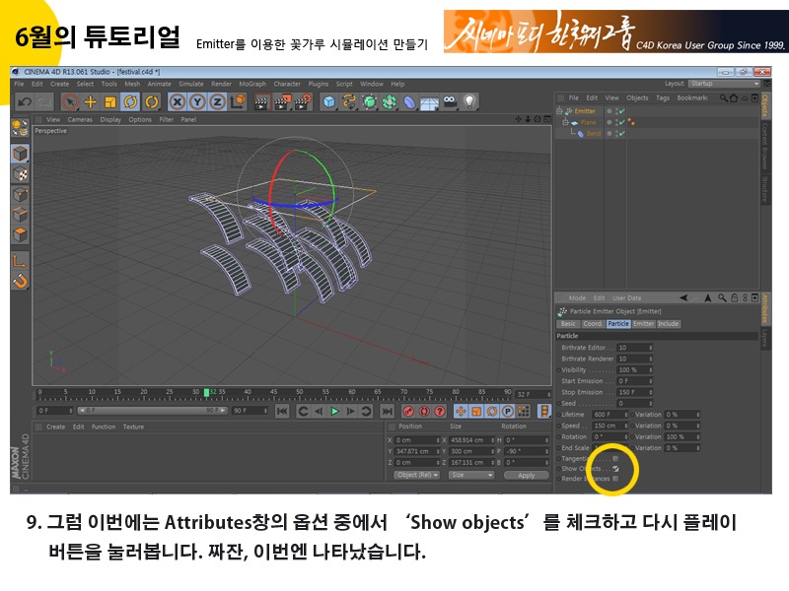Open Render Settings clapperboard with gear
The image size is (789, 591).
(303, 102)
